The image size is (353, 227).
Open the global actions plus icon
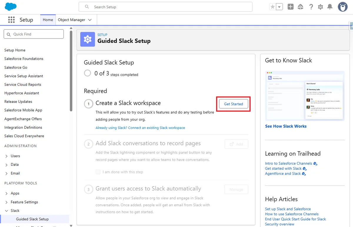coord(291,7)
